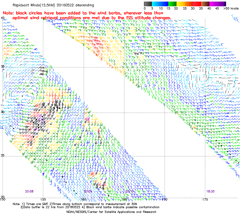Click the latitude axis label '30' on left edge
The height and width of the screenshot is (217, 240).
[x=3, y=112]
